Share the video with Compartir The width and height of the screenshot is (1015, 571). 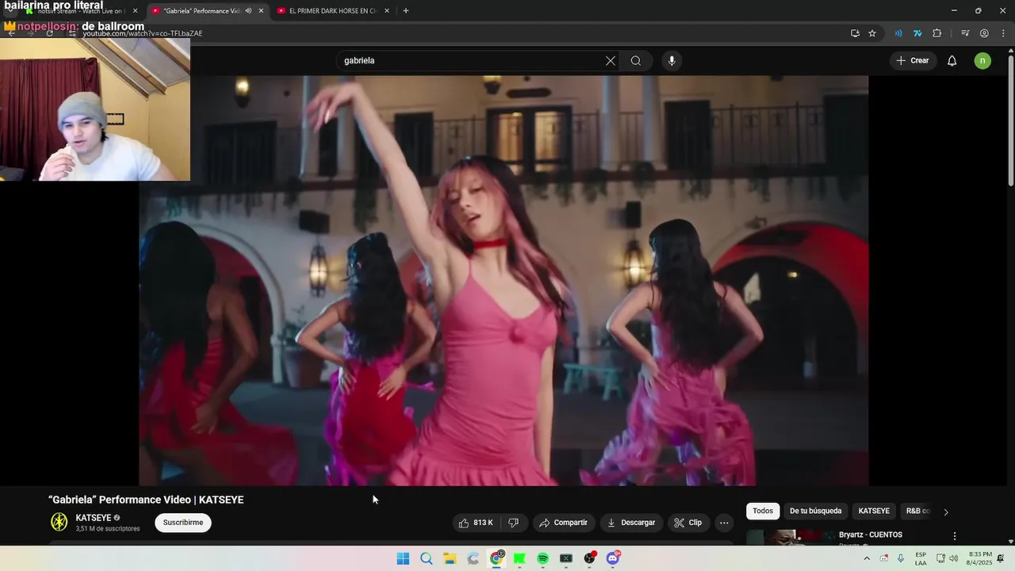pos(563,523)
